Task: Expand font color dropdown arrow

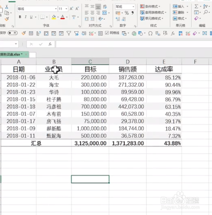Action: 67,17
